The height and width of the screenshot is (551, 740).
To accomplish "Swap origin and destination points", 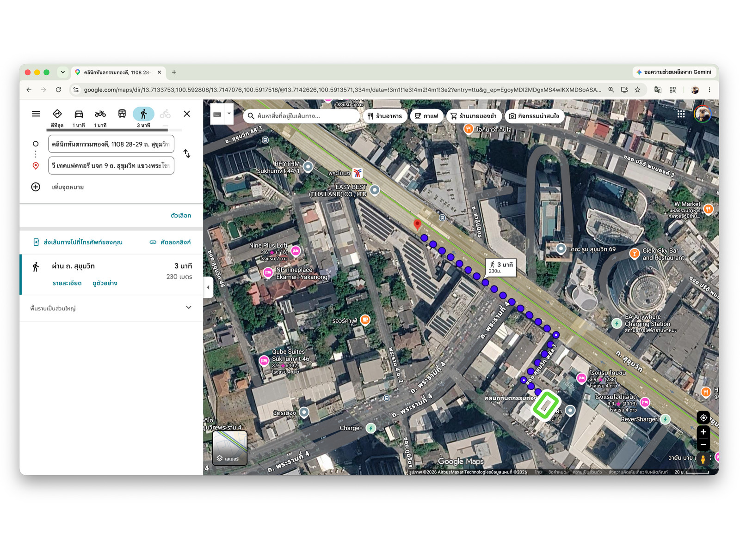I will (x=187, y=153).
